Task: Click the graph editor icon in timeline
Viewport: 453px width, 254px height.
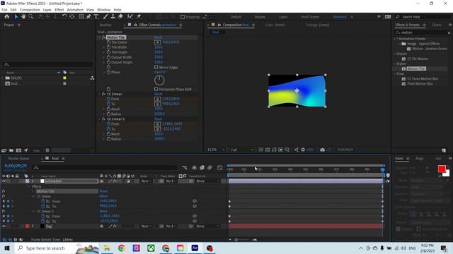Action: 220,167
